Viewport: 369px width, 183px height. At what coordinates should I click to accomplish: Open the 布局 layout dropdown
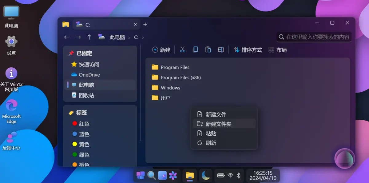click(278, 50)
